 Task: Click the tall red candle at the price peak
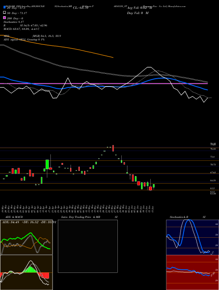[113, 148]
